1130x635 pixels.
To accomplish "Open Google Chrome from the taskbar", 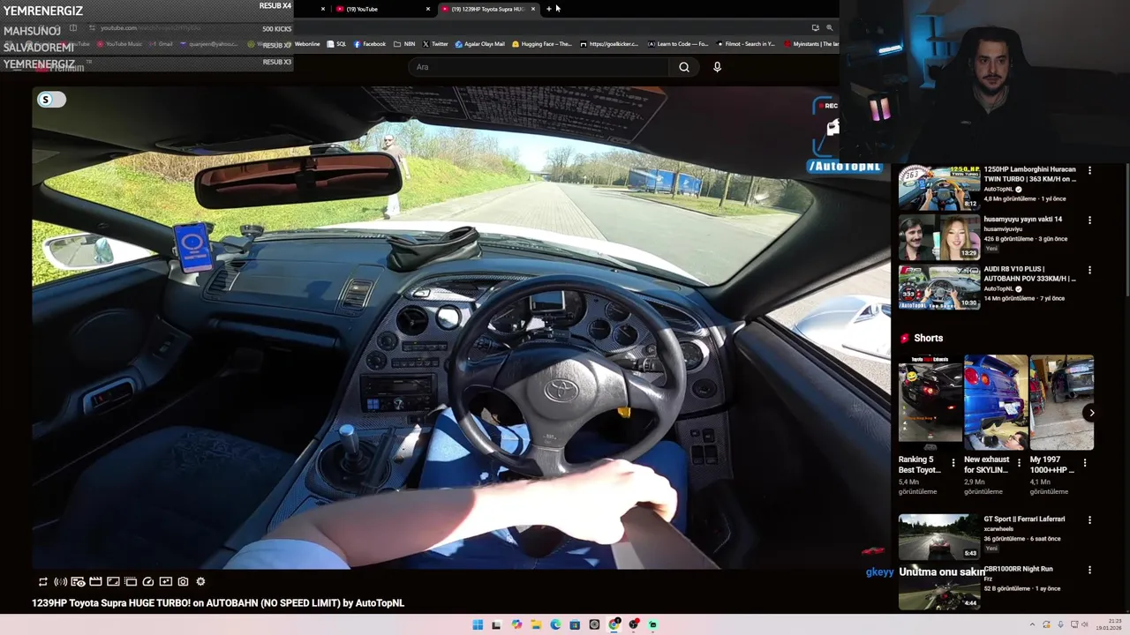I will [614, 624].
